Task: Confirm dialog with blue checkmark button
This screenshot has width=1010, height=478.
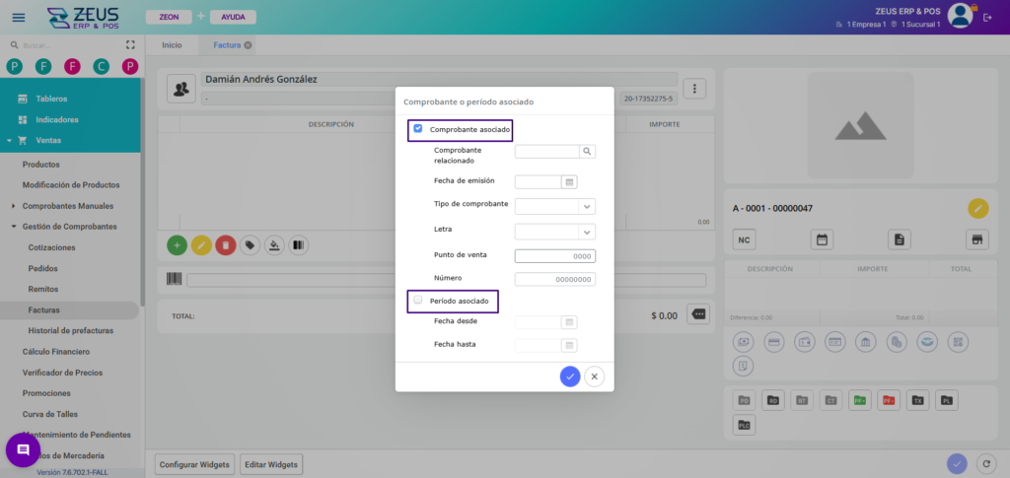Action: click(569, 376)
